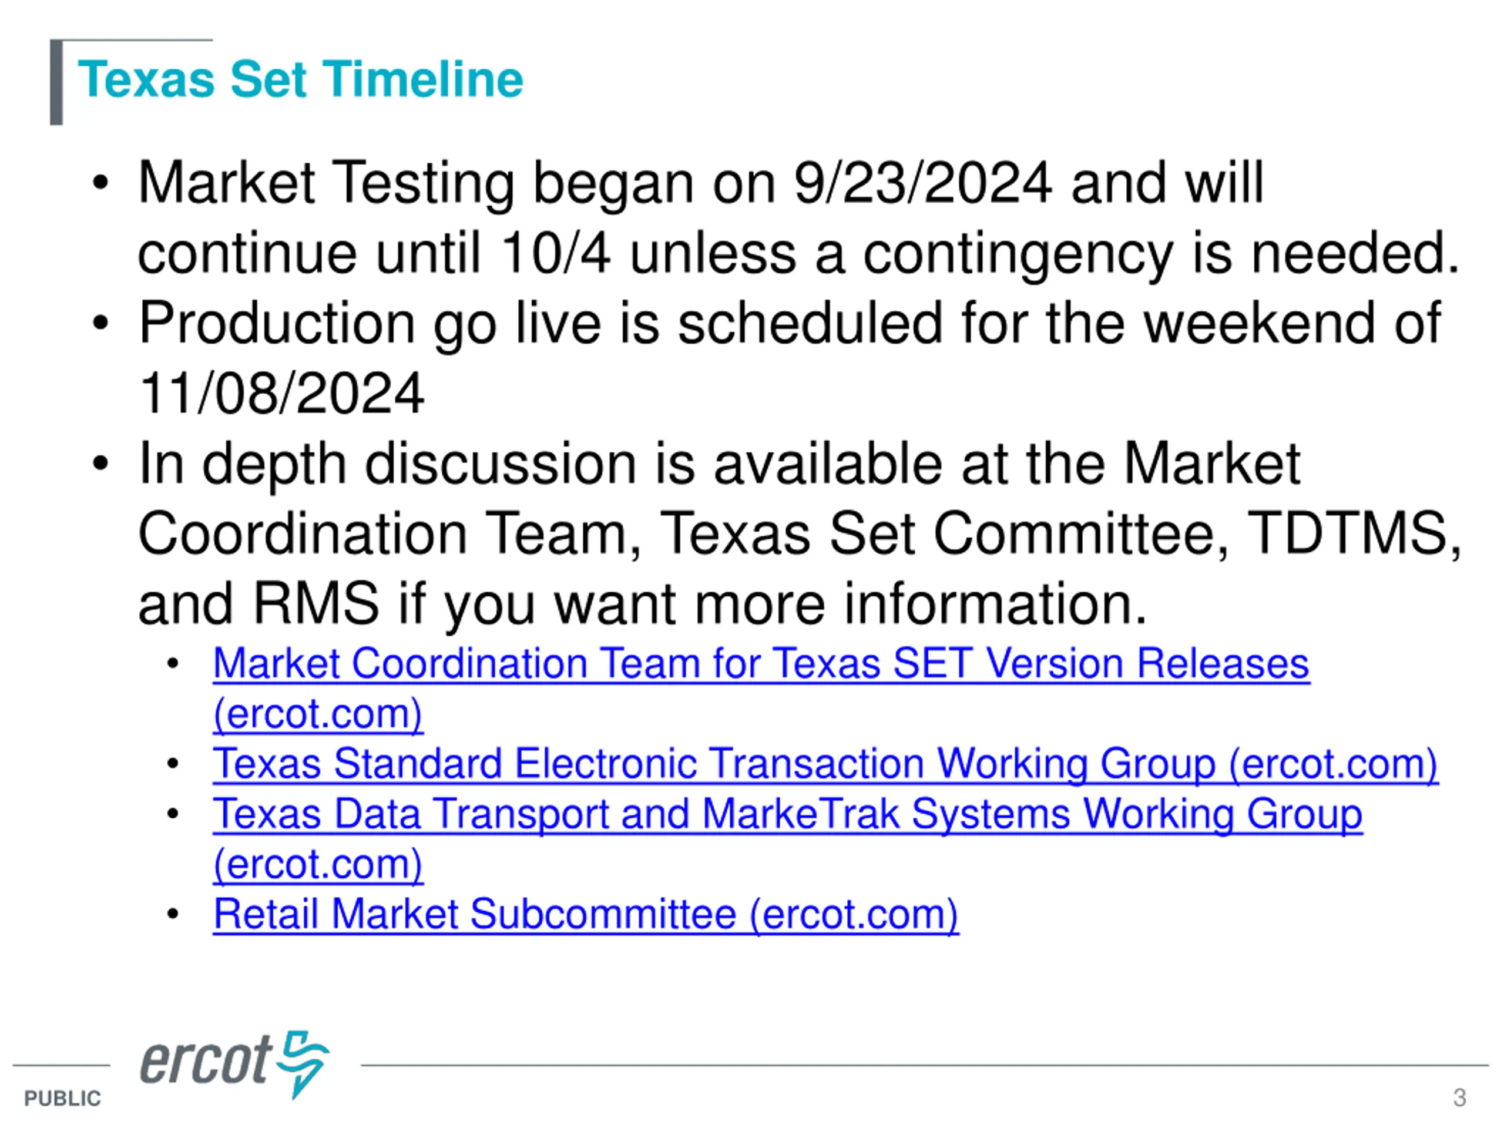Click the sub-bullet before the Retail Market Subcommittee link

point(173,914)
